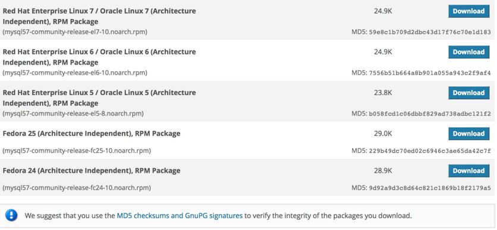
Task: Select the fc25-10.noarch.rpm filename text
Action: point(77,151)
